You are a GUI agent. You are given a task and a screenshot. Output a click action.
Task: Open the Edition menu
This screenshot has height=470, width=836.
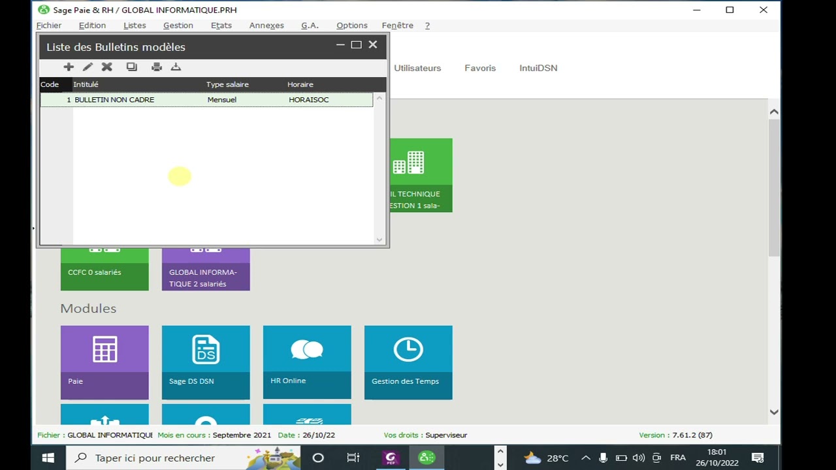[x=92, y=25]
